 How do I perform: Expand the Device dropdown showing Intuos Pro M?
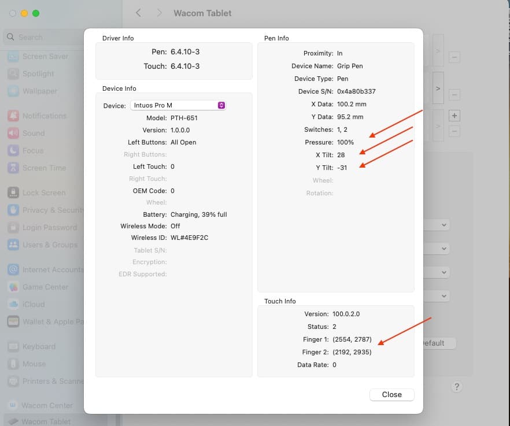pyautogui.click(x=178, y=105)
